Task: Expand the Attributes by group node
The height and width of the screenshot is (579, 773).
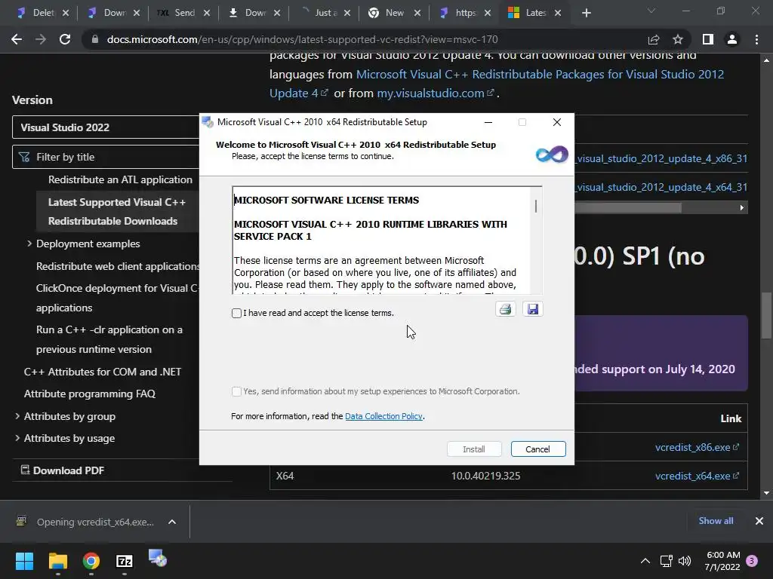Action: [17, 416]
